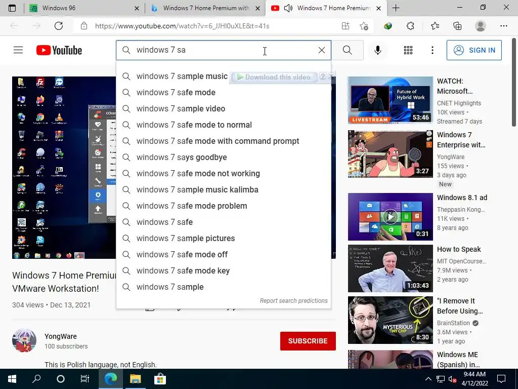Subscribe to YongWare channel
This screenshot has height=389, width=518.
pos(308,341)
